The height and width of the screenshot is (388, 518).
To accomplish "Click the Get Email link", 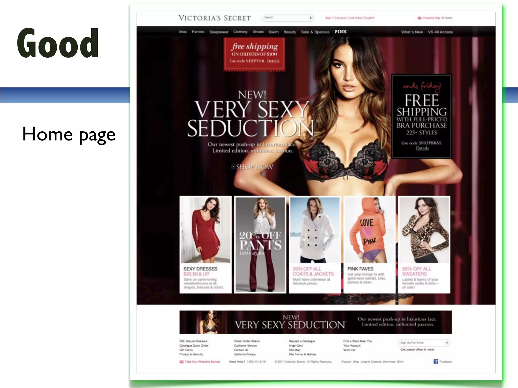I will click(356, 18).
